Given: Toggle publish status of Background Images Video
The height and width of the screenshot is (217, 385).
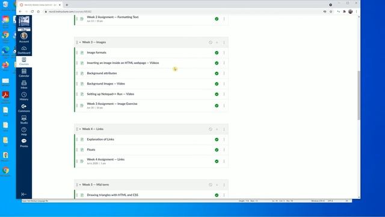Looking at the screenshot, I should [x=217, y=84].
